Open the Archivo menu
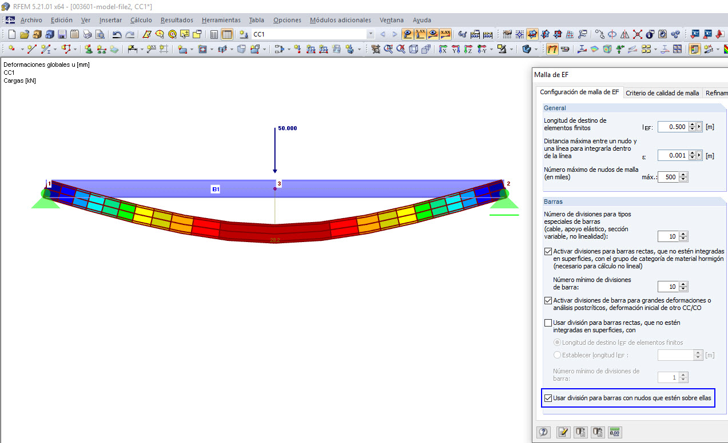728x443 pixels. point(31,20)
